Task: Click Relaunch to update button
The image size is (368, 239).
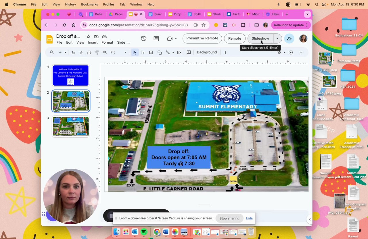Action: [x=290, y=25]
